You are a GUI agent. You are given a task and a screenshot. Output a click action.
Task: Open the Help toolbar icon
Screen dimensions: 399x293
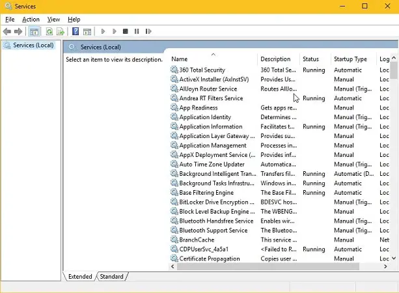pyautogui.click(x=76, y=31)
